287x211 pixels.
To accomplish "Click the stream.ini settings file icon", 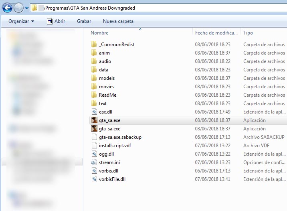I will pos(94,162).
